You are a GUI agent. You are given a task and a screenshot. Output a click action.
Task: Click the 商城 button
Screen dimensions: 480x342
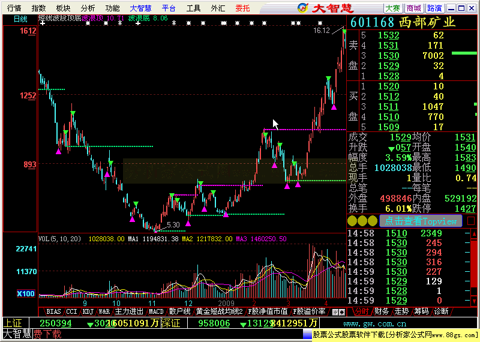(x=413, y=8)
